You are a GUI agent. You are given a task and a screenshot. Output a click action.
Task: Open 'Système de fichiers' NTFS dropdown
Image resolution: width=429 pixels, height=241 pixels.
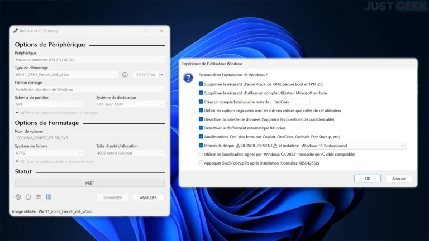(x=49, y=153)
